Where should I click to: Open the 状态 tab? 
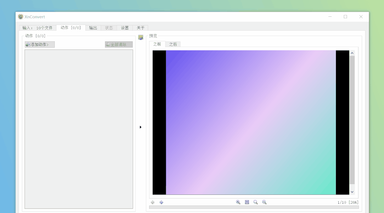tap(109, 28)
